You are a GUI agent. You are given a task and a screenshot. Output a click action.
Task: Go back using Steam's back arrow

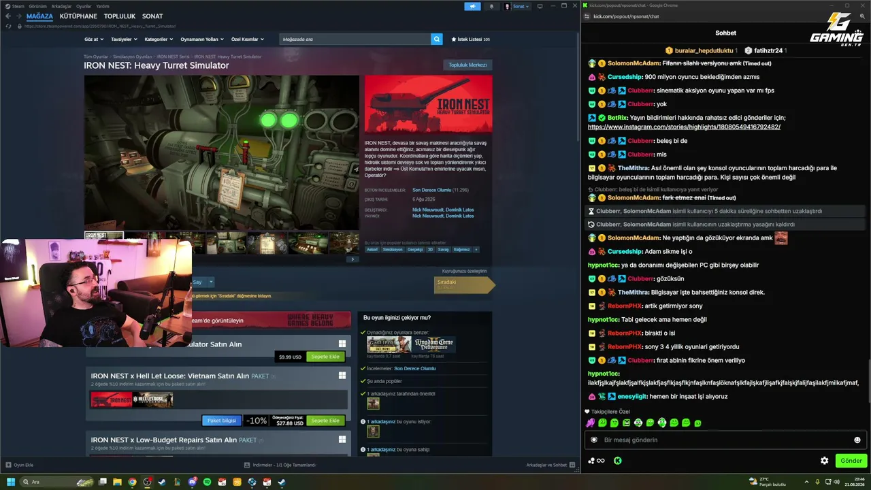click(8, 16)
